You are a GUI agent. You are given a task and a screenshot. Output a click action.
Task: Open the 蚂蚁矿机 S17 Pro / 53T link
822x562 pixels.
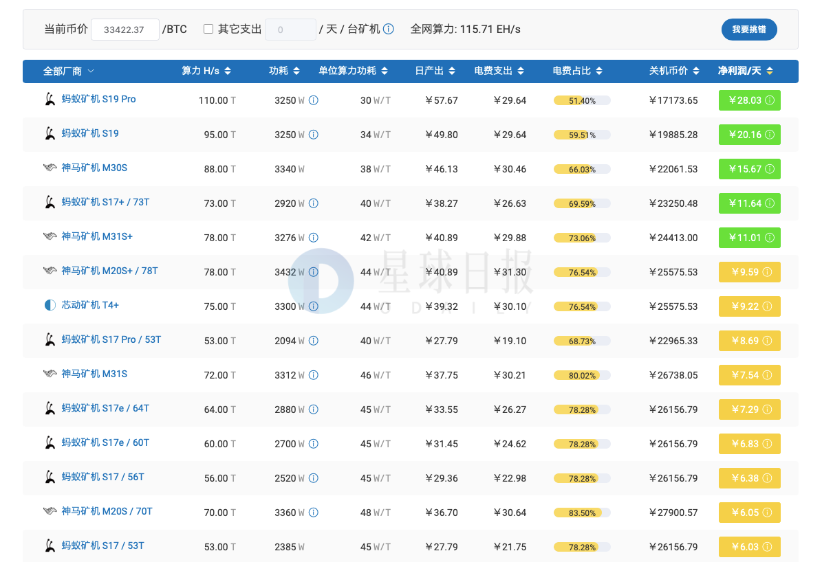click(111, 339)
